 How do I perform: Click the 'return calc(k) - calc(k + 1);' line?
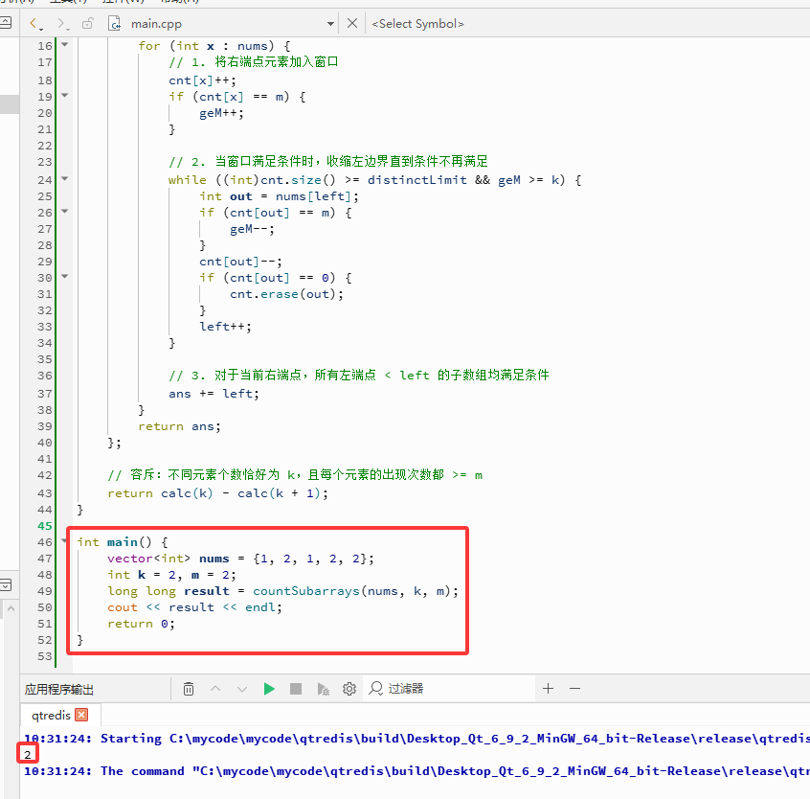217,493
